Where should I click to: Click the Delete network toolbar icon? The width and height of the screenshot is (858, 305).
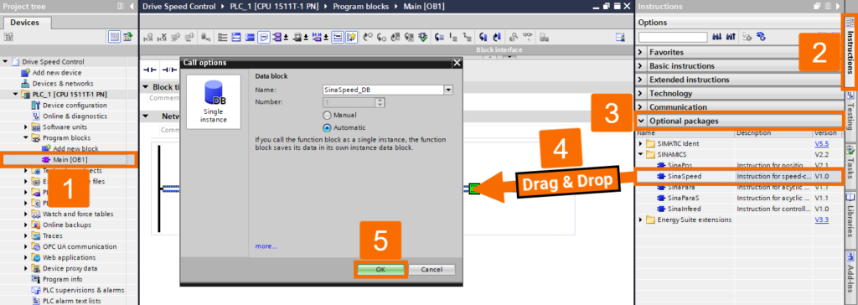point(162,37)
